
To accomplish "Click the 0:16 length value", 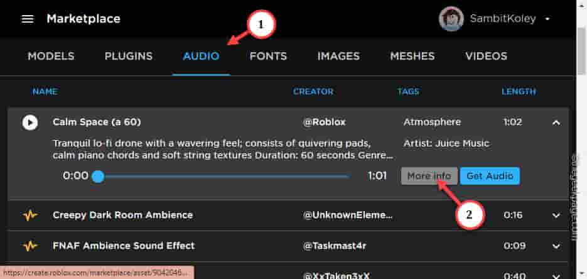I will [512, 216].
